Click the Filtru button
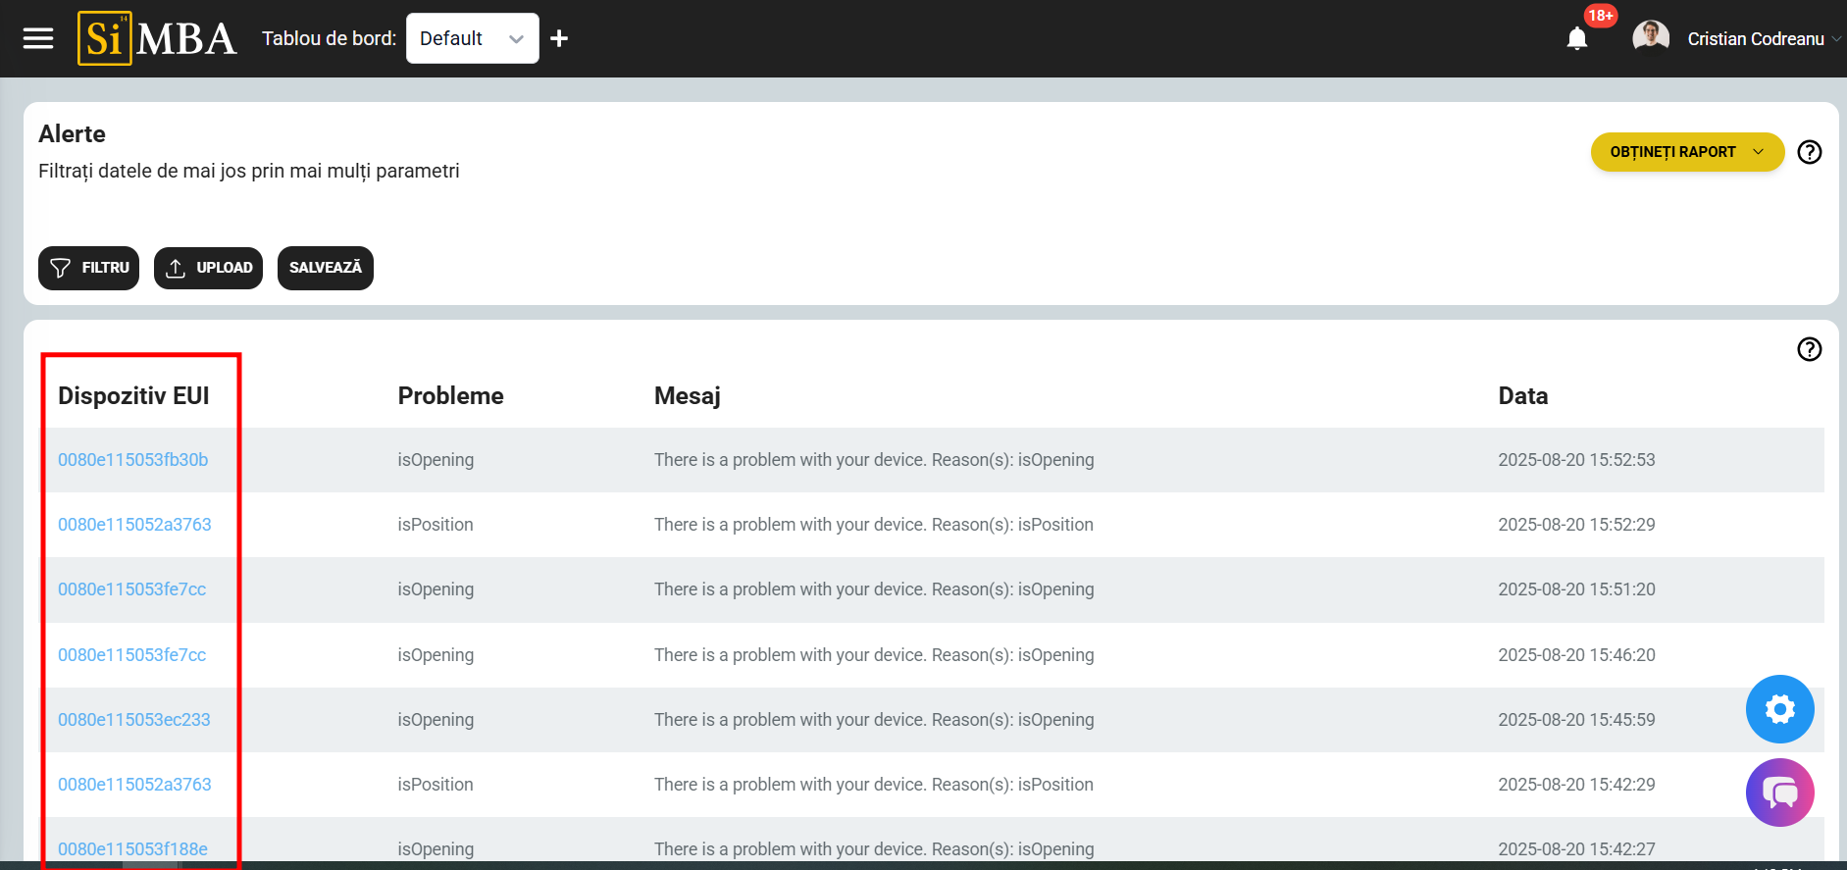Screen dimensions: 1847x870 (x=89, y=268)
